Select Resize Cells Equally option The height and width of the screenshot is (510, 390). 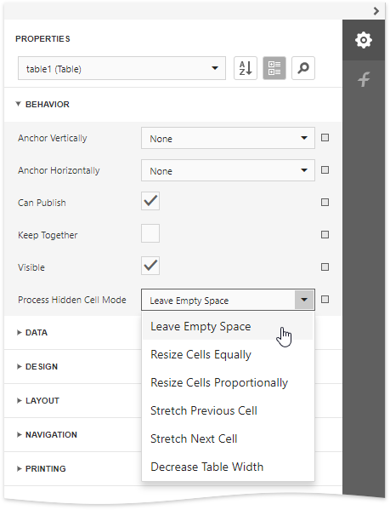pyautogui.click(x=228, y=354)
